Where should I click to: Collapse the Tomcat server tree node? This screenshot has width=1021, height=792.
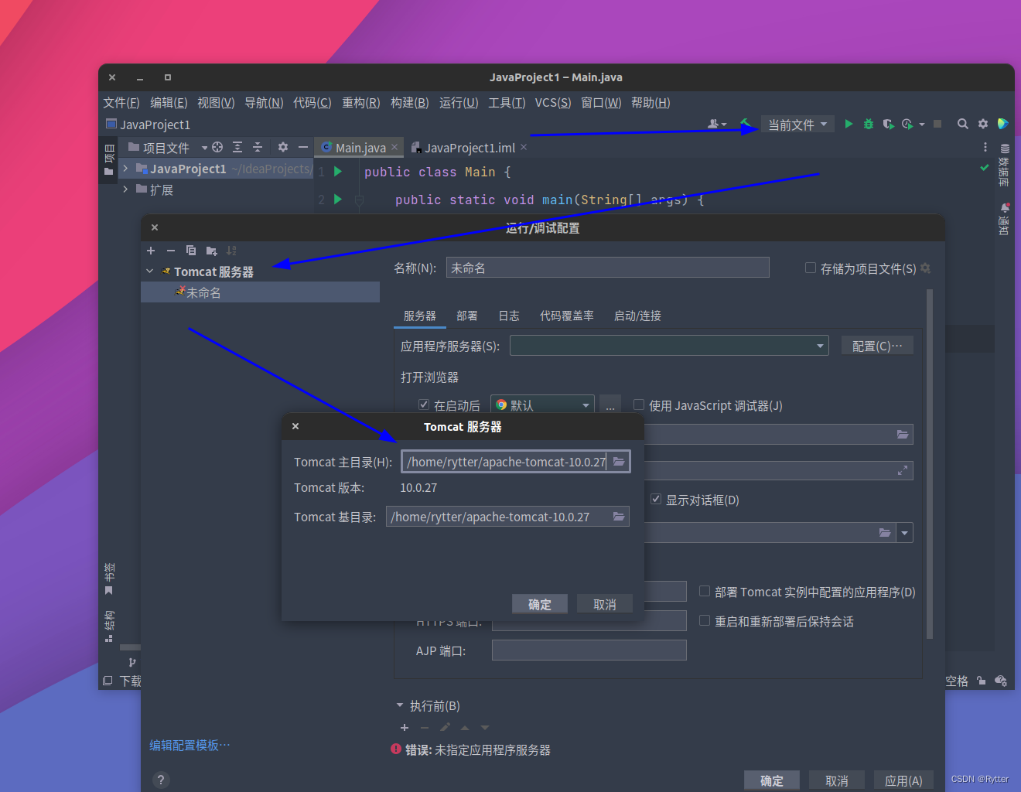pos(150,271)
